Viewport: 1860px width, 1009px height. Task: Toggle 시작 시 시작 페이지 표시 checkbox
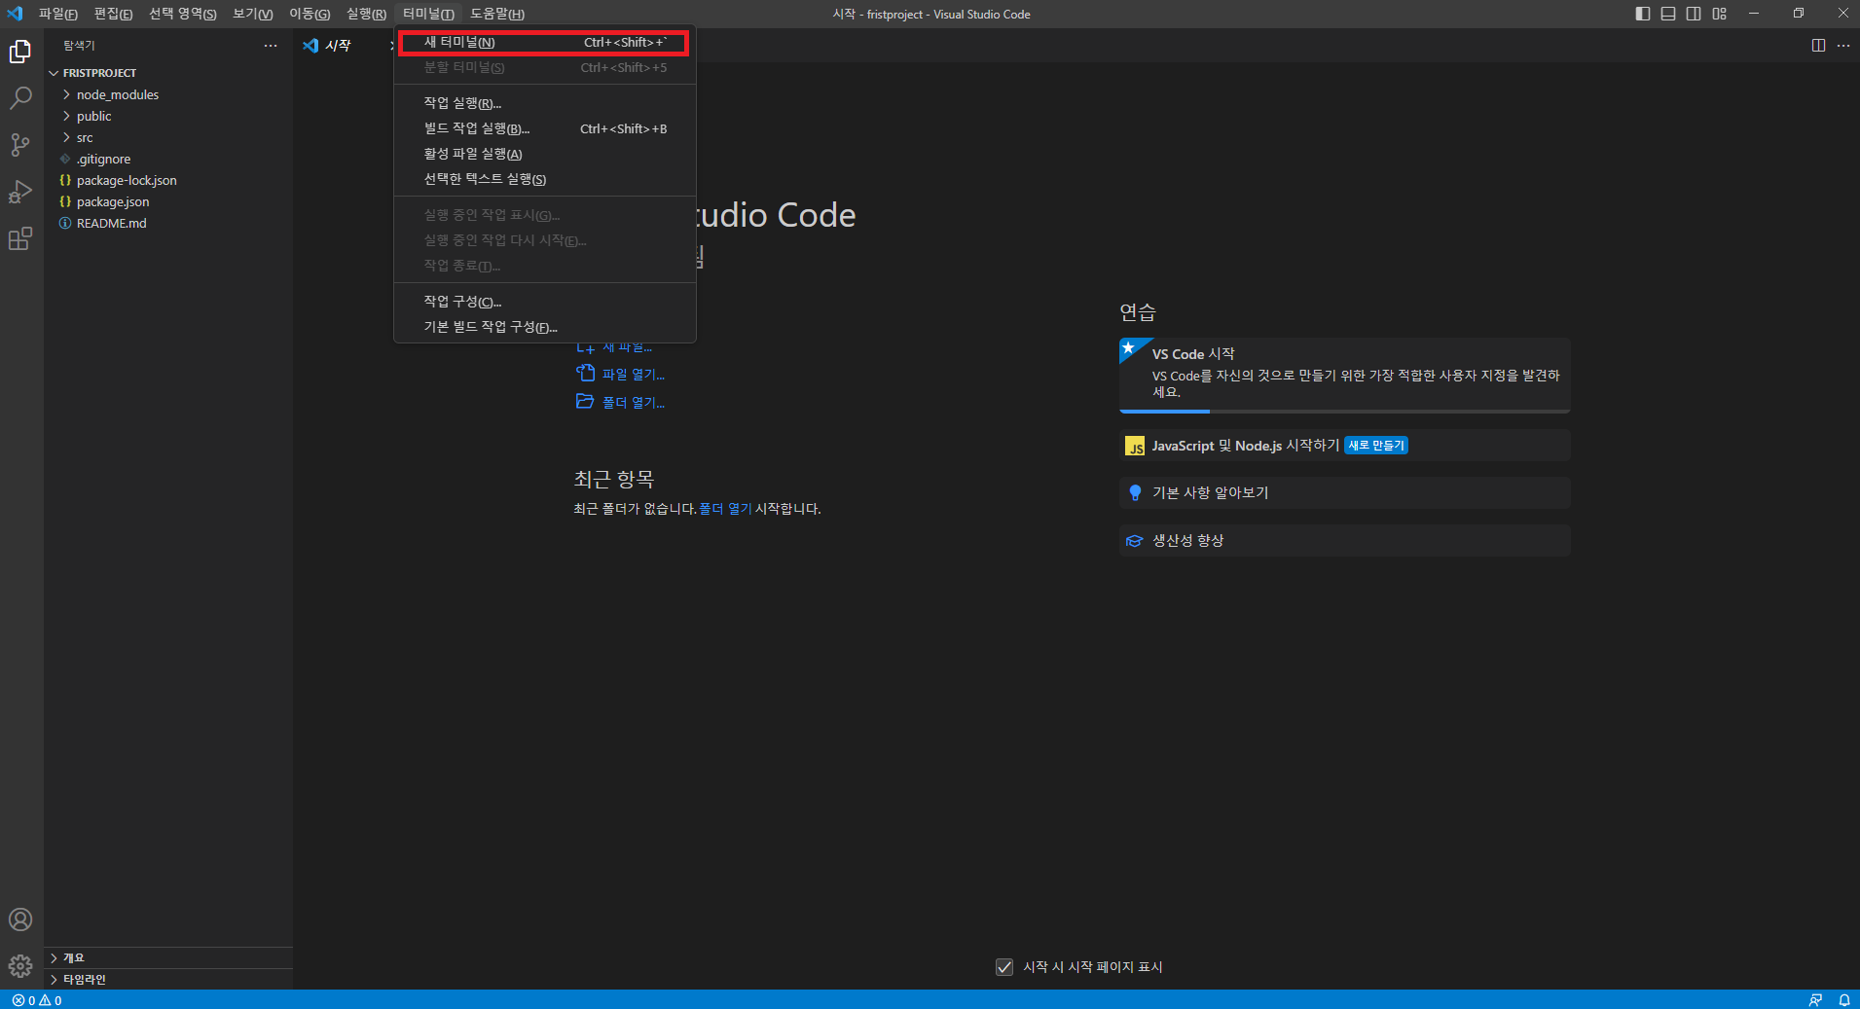click(1004, 967)
